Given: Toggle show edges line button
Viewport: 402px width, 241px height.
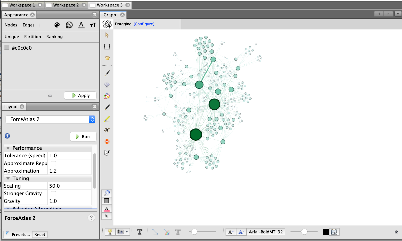Looking at the screenshot, I should 155,232.
